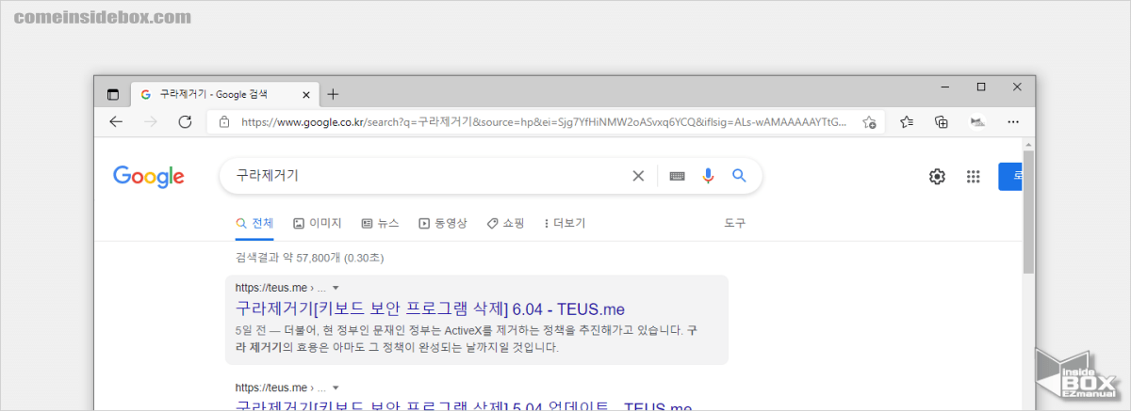View site security lock information

pos(224,122)
